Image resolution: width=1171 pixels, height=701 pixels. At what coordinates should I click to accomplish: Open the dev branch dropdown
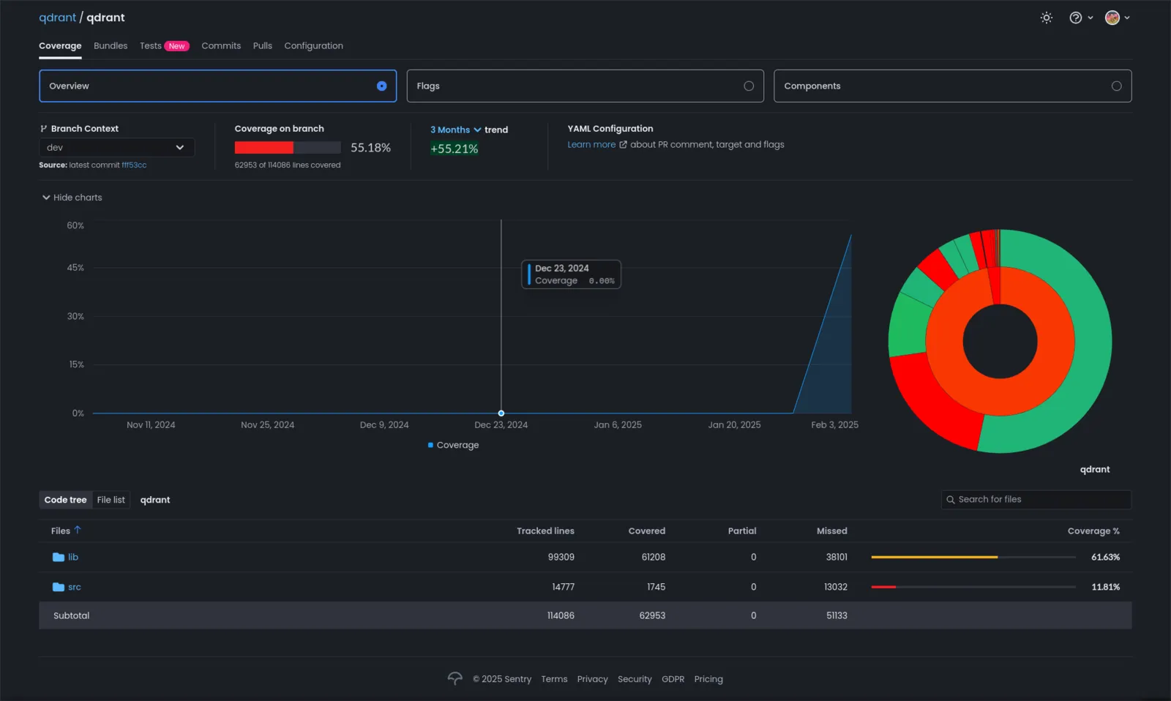coord(117,148)
